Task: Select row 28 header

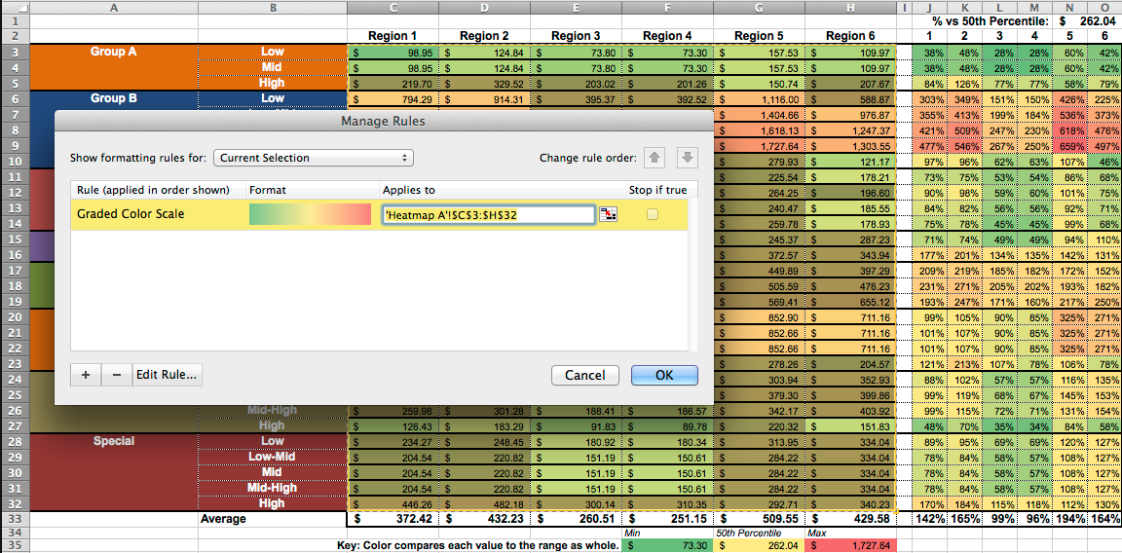Action: tap(15, 441)
